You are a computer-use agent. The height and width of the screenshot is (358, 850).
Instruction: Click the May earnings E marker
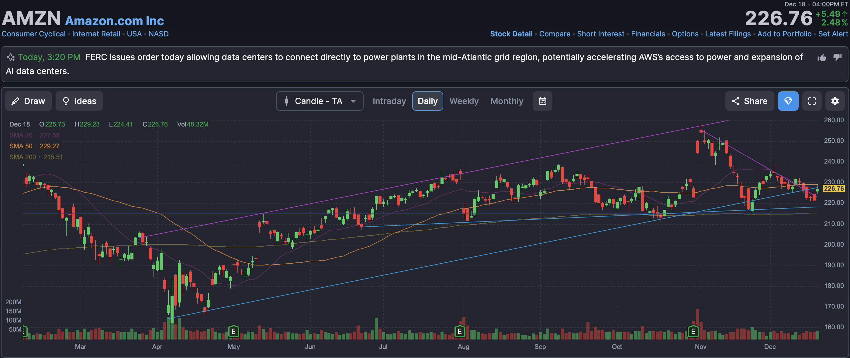pyautogui.click(x=233, y=331)
